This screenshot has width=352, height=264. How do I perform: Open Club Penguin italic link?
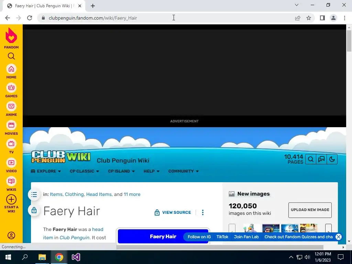[74, 238]
